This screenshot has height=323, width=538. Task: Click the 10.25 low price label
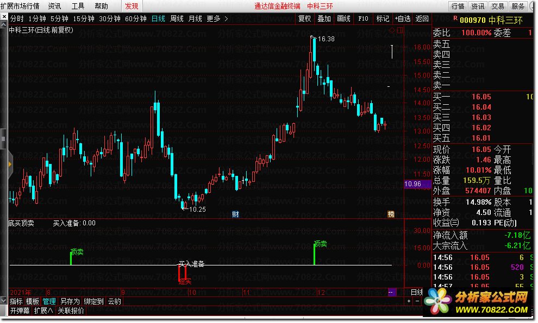click(197, 209)
